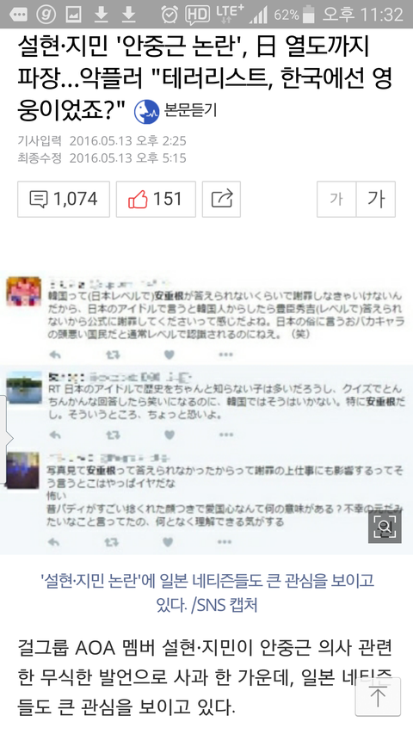Click the first tweet's pink avatar

point(23,291)
